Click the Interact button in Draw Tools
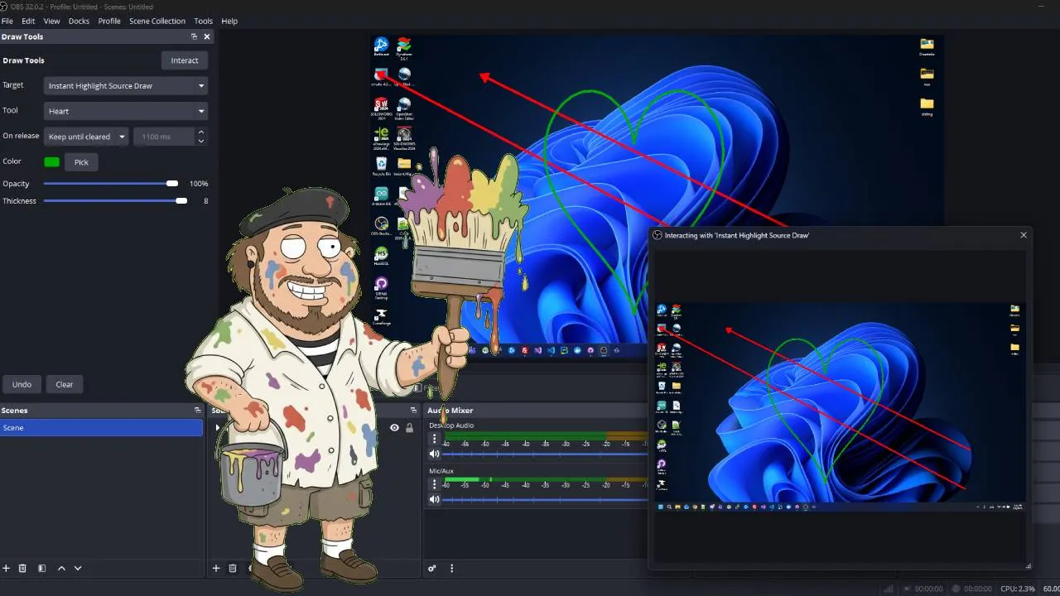This screenshot has width=1060, height=596. (x=184, y=60)
